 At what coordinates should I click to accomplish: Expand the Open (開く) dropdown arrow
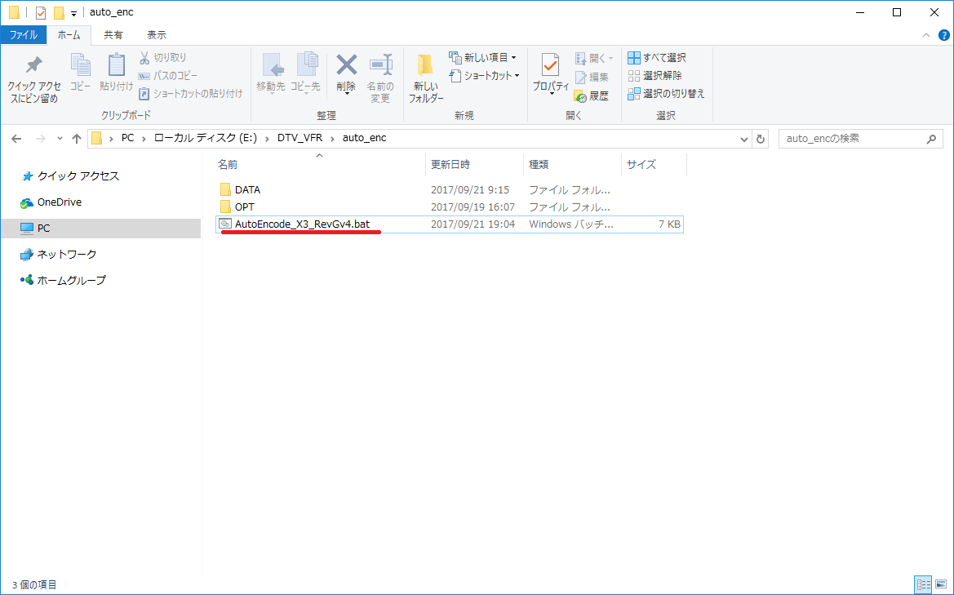click(x=611, y=59)
